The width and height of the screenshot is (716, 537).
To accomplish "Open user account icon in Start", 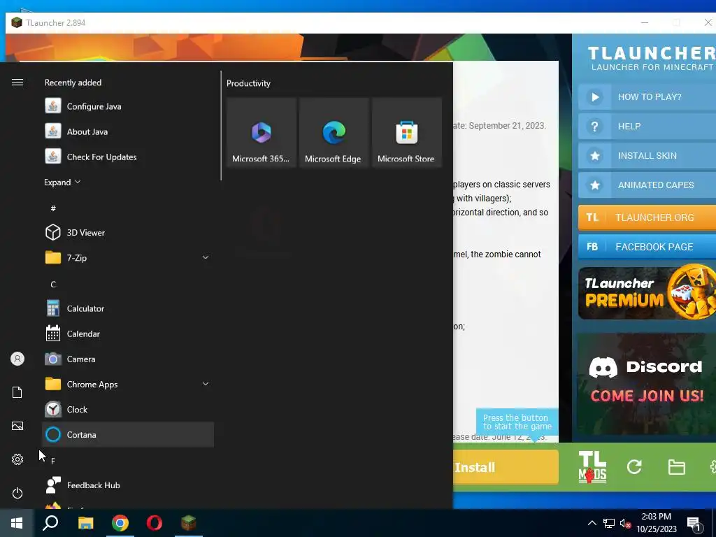I will (17, 359).
